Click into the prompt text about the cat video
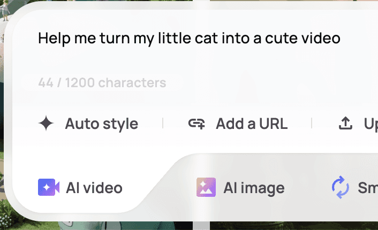The image size is (378, 230). pos(189,39)
